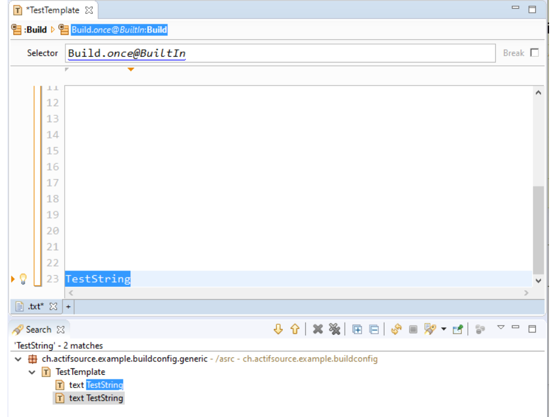Collapse the TestTemplate tree node
The width and height of the screenshot is (556, 417).
(x=32, y=372)
